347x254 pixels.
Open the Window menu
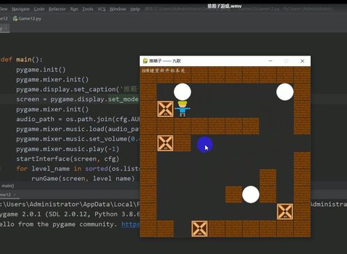(x=118, y=9)
